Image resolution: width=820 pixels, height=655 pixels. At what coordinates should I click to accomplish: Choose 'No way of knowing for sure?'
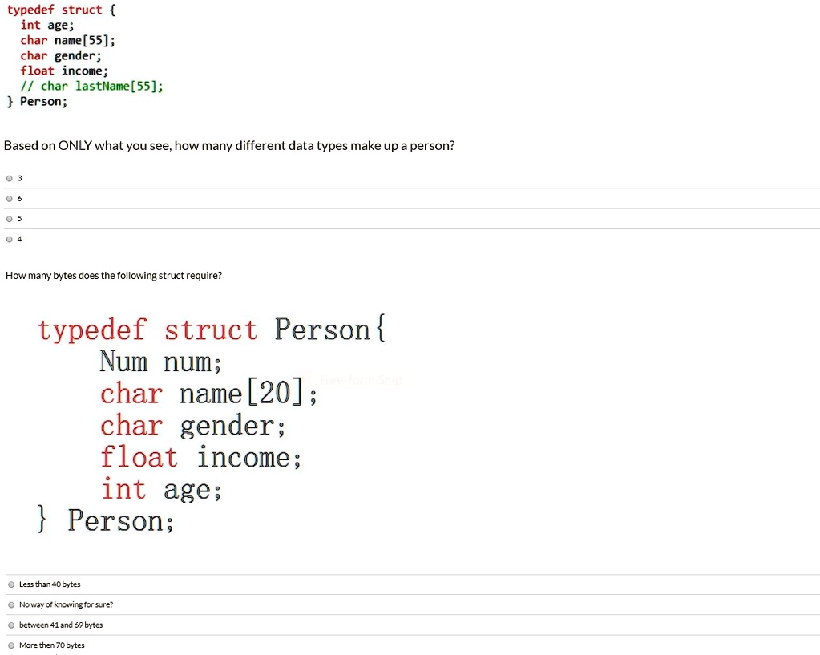11,604
